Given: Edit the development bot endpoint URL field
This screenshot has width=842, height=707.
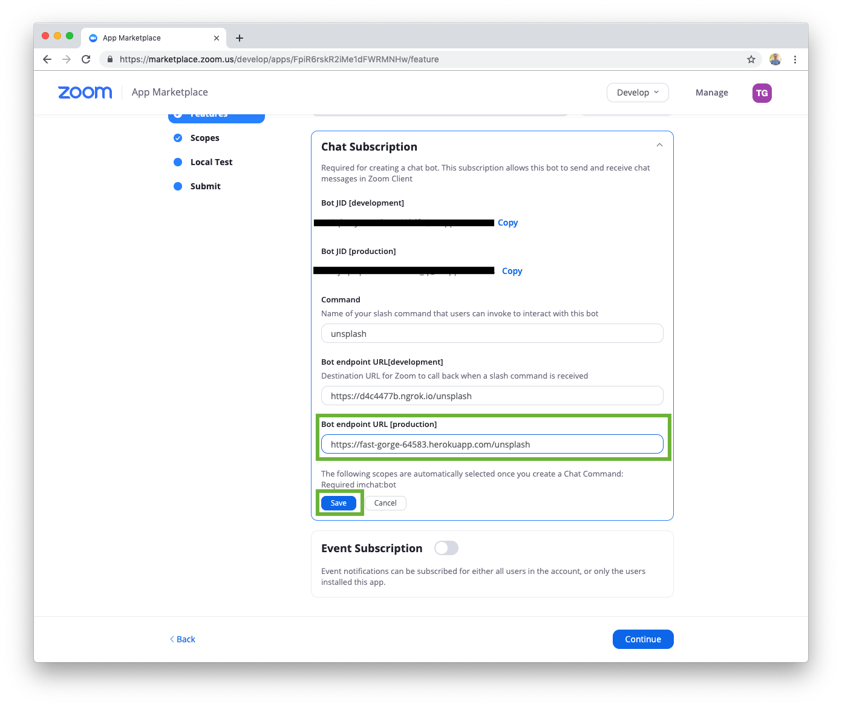Looking at the screenshot, I should click(492, 396).
